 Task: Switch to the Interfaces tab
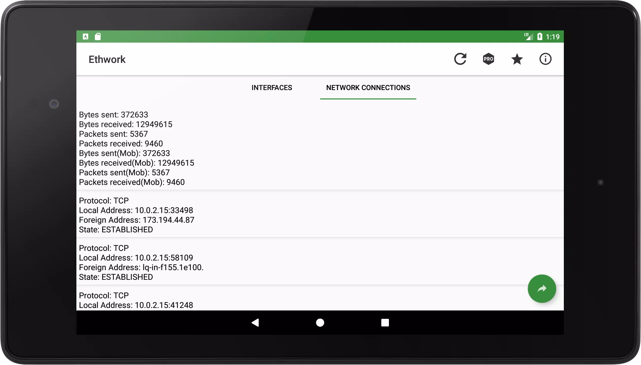coord(272,88)
